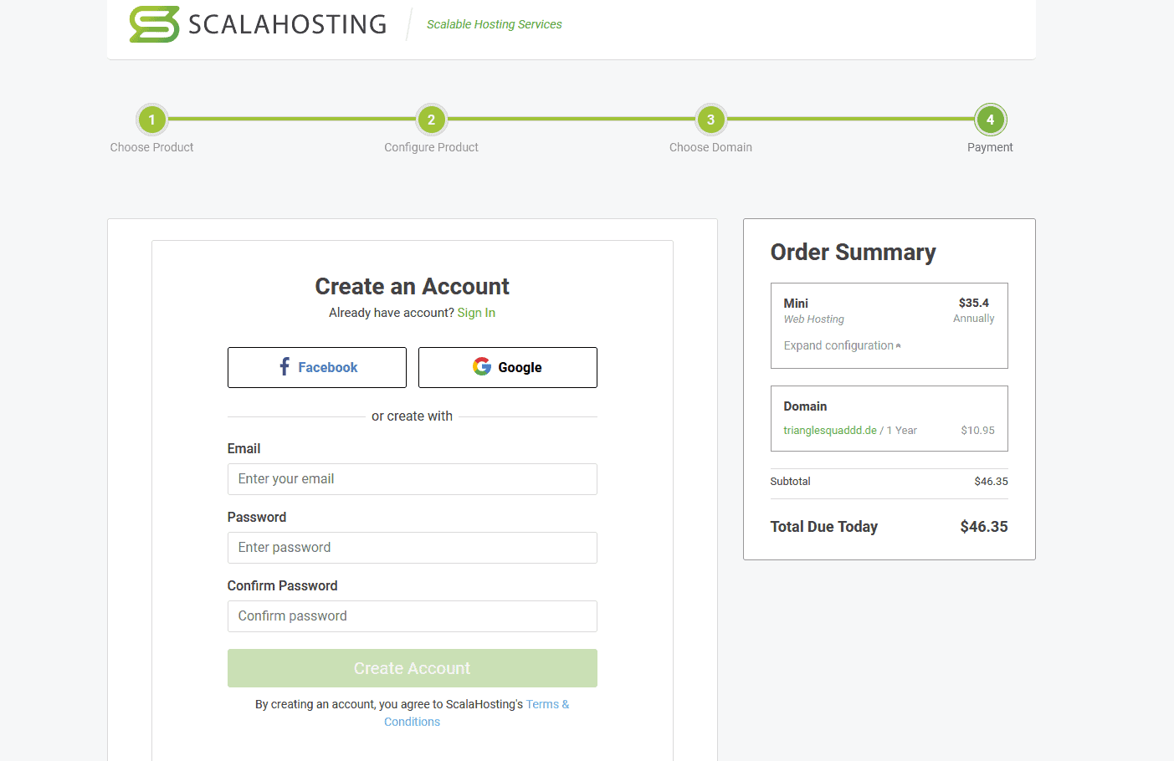
Task: Open the Sign In link
Action: [x=476, y=313]
